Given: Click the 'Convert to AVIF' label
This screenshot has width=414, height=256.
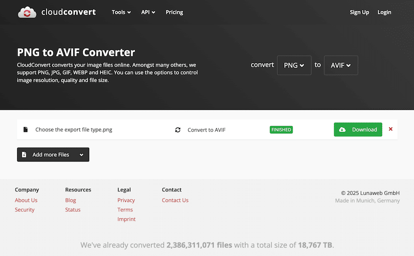Looking at the screenshot, I should coord(206,130).
